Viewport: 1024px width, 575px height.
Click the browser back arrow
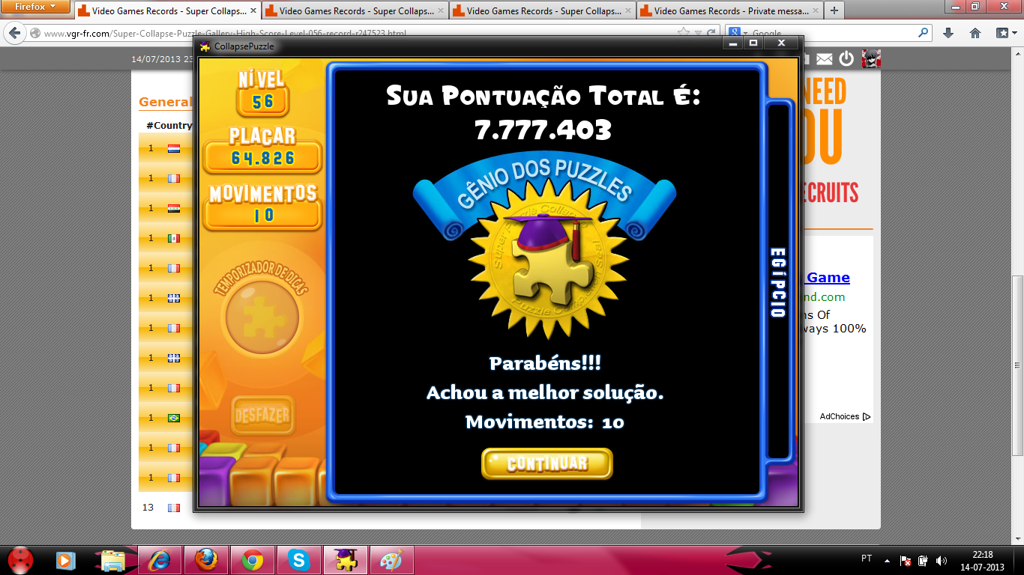pos(14,34)
